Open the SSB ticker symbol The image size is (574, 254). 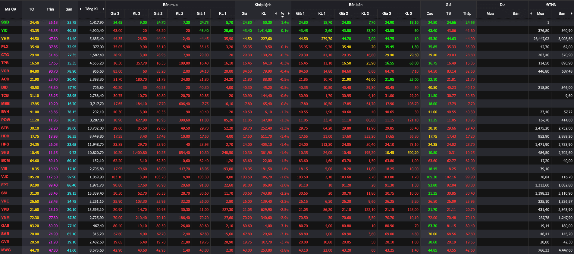[x=5, y=22]
